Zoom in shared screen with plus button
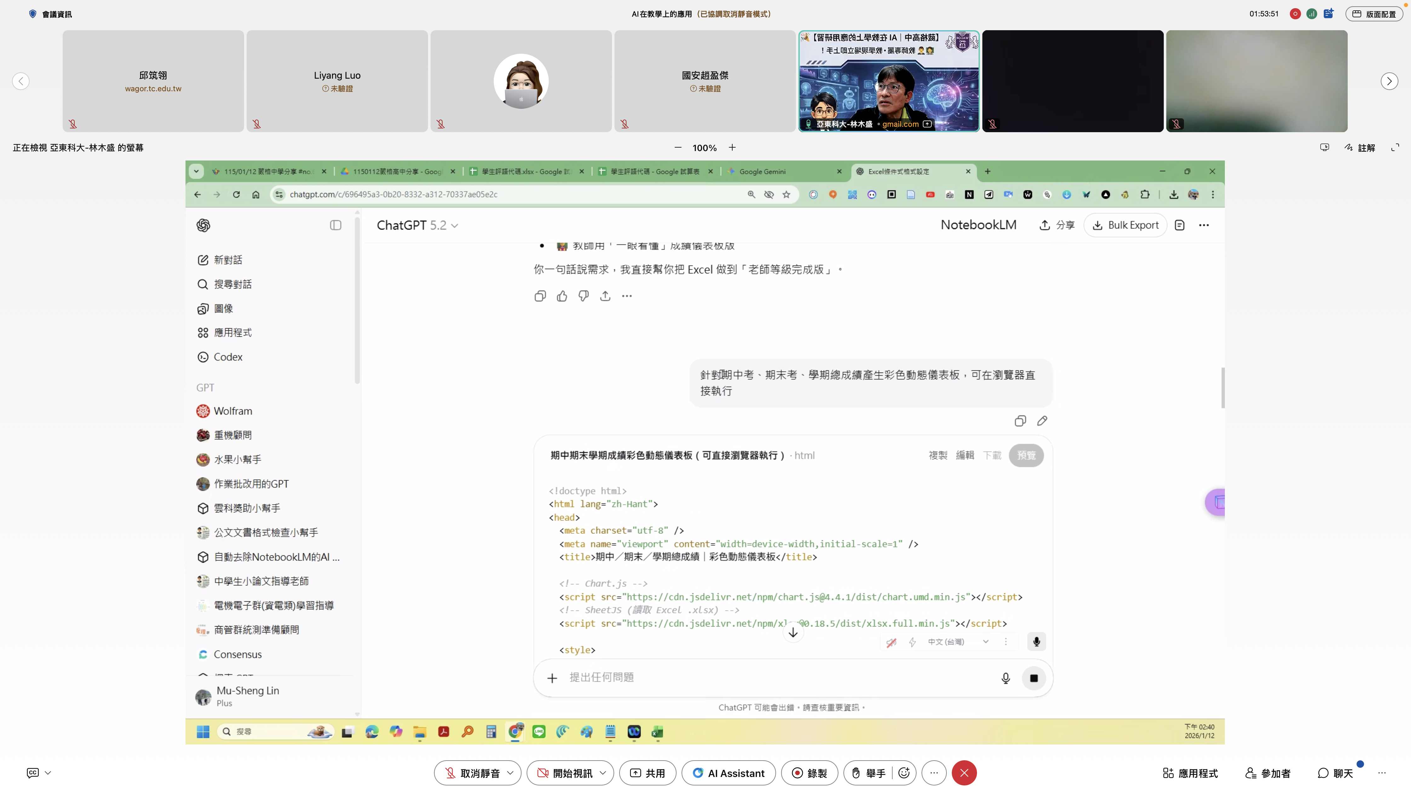 pos(732,148)
